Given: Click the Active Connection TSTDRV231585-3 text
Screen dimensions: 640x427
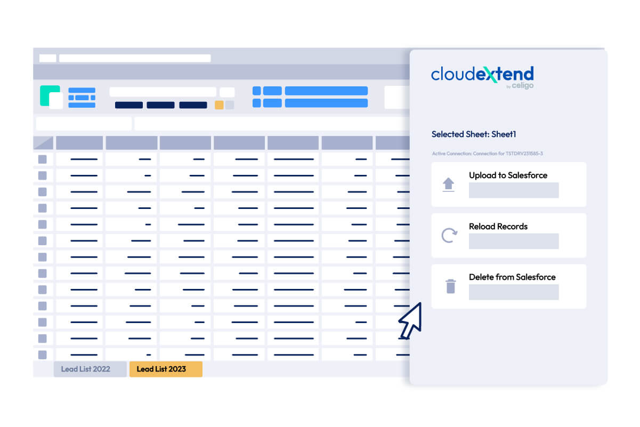Looking at the screenshot, I should tap(487, 154).
